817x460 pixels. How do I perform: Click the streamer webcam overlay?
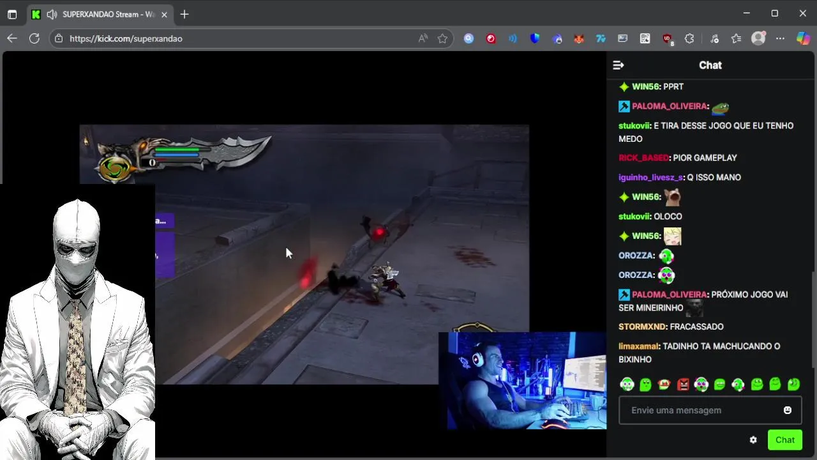click(522, 381)
